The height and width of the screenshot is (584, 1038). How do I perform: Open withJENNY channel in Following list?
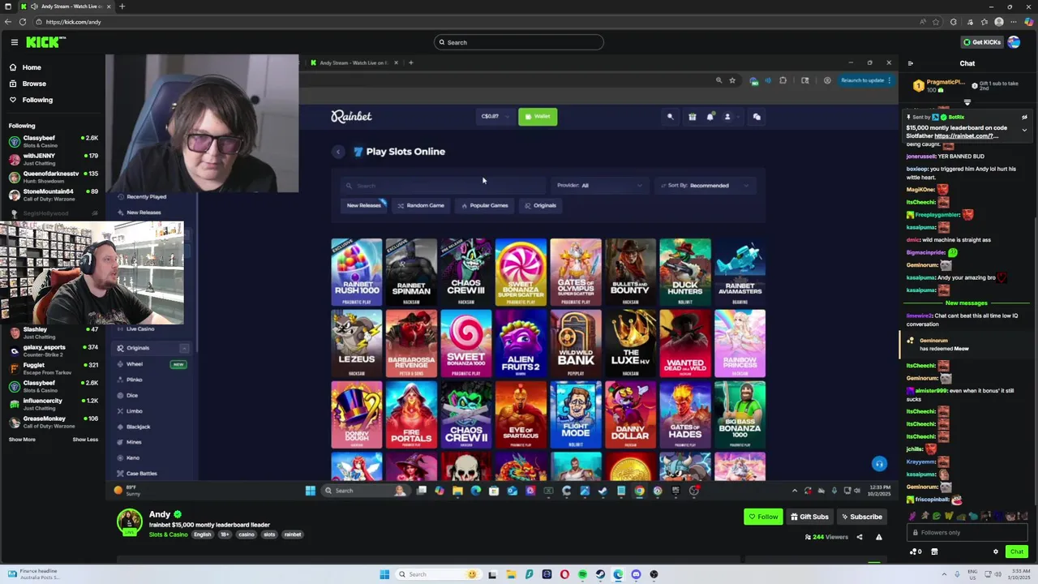point(54,158)
